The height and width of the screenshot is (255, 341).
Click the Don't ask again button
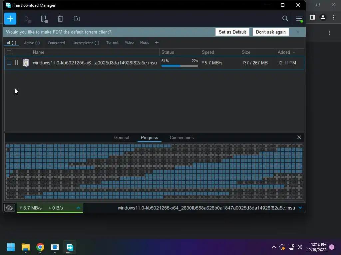click(x=271, y=32)
